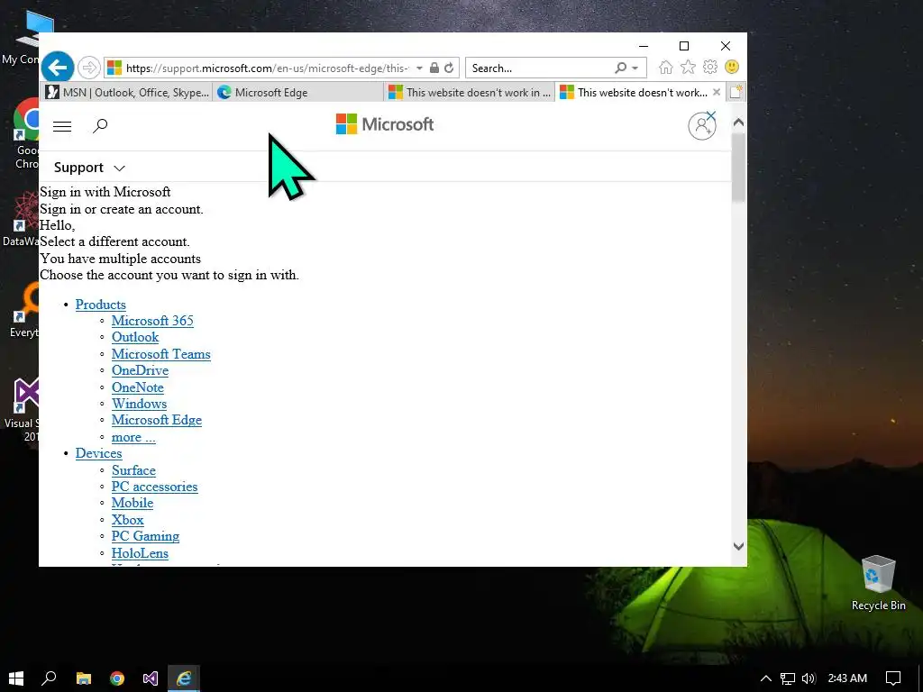Open a new tab button
The width and height of the screenshot is (923, 692).
[736, 92]
